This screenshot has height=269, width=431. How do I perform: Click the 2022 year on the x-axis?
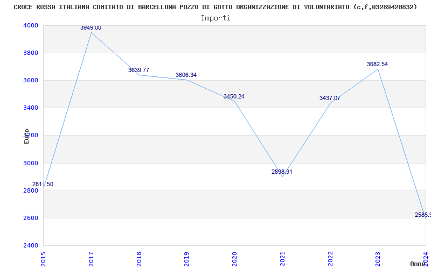point(330,259)
